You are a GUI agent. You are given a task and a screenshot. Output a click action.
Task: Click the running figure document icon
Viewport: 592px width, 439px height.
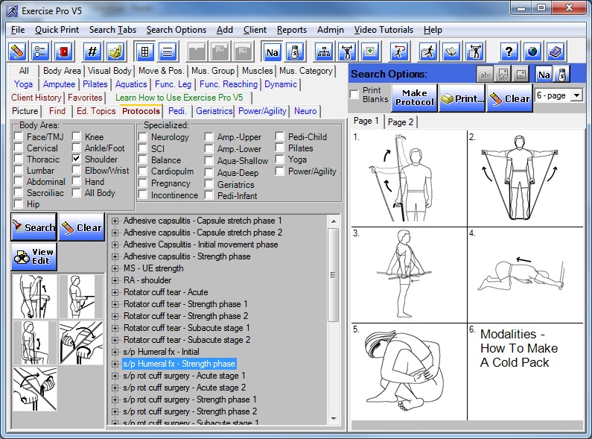[x=428, y=51]
